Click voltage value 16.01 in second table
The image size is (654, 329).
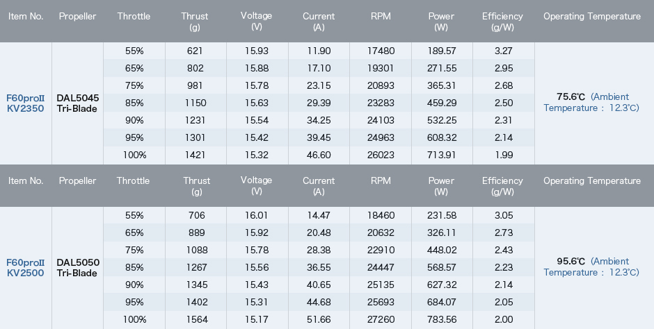point(257,215)
